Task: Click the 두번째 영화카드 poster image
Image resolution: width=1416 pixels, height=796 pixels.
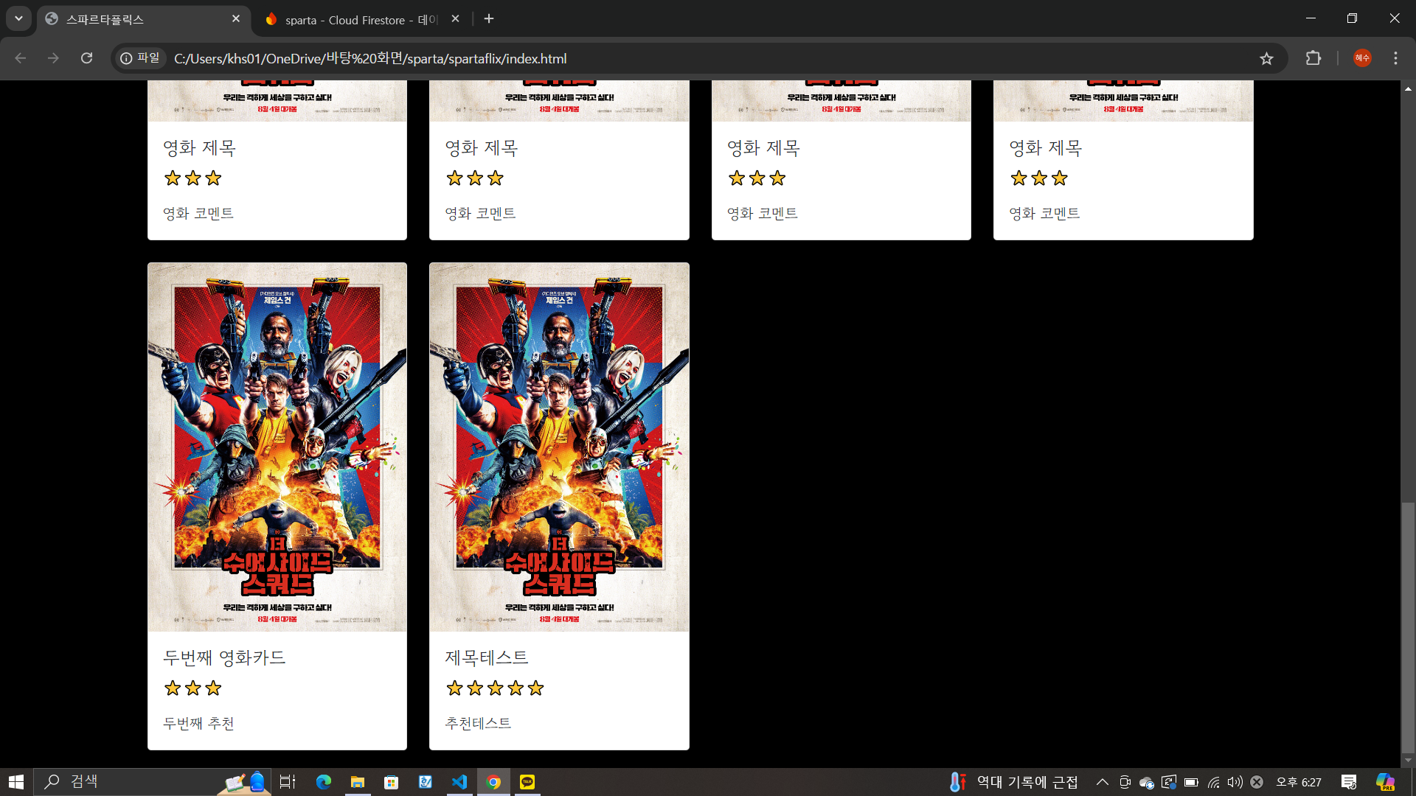Action: [x=277, y=447]
